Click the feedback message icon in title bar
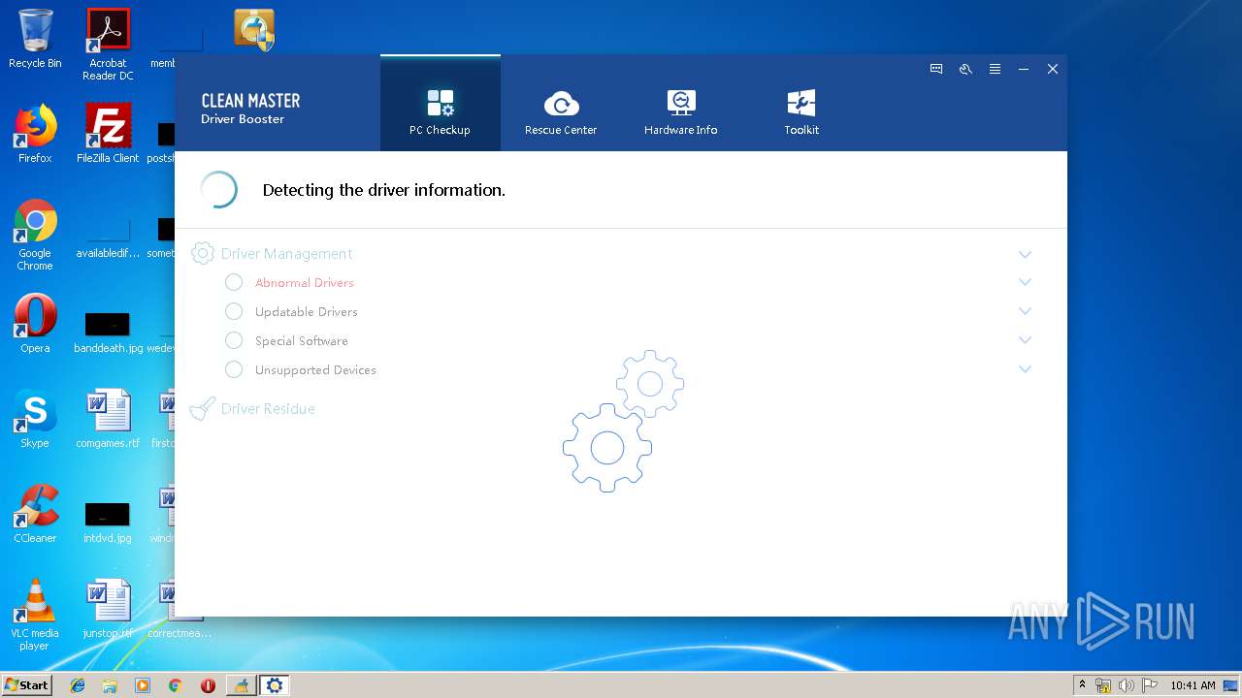The height and width of the screenshot is (698, 1242). [936, 69]
